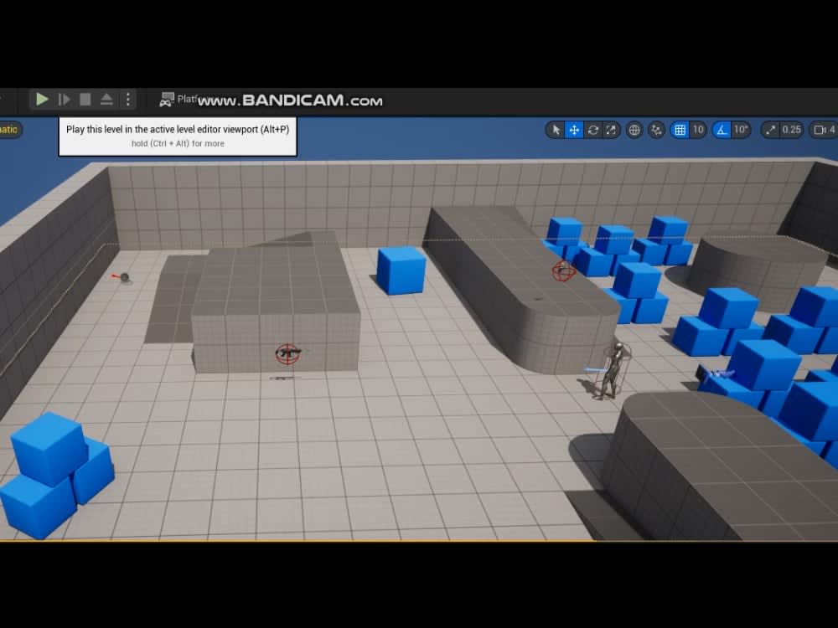Click the Skip/Frame Advance control
Viewport: 838px width, 628px height.
[64, 99]
